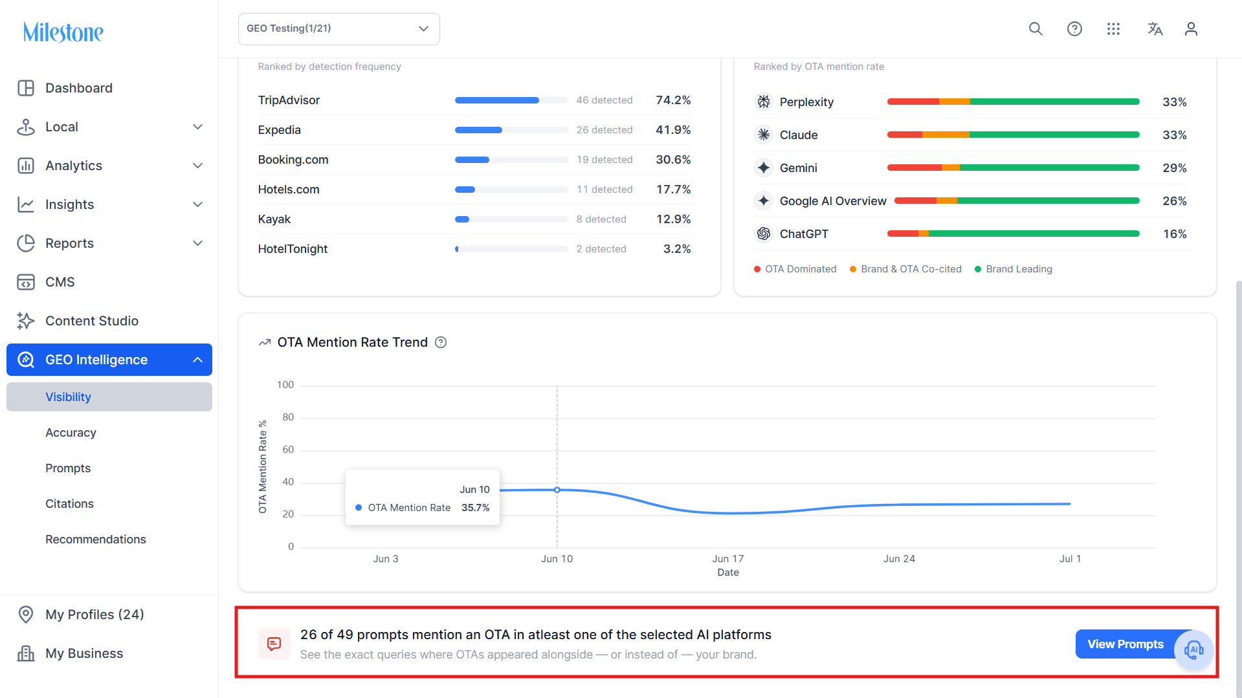
Task: Click the Gemini 29% value
Action: click(x=1175, y=168)
